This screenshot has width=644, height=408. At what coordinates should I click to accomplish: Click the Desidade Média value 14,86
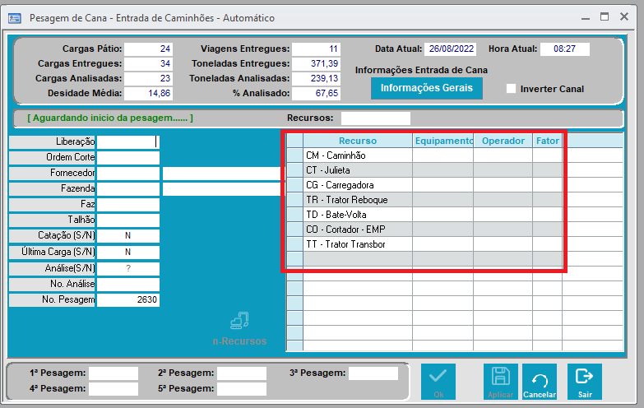(x=148, y=93)
